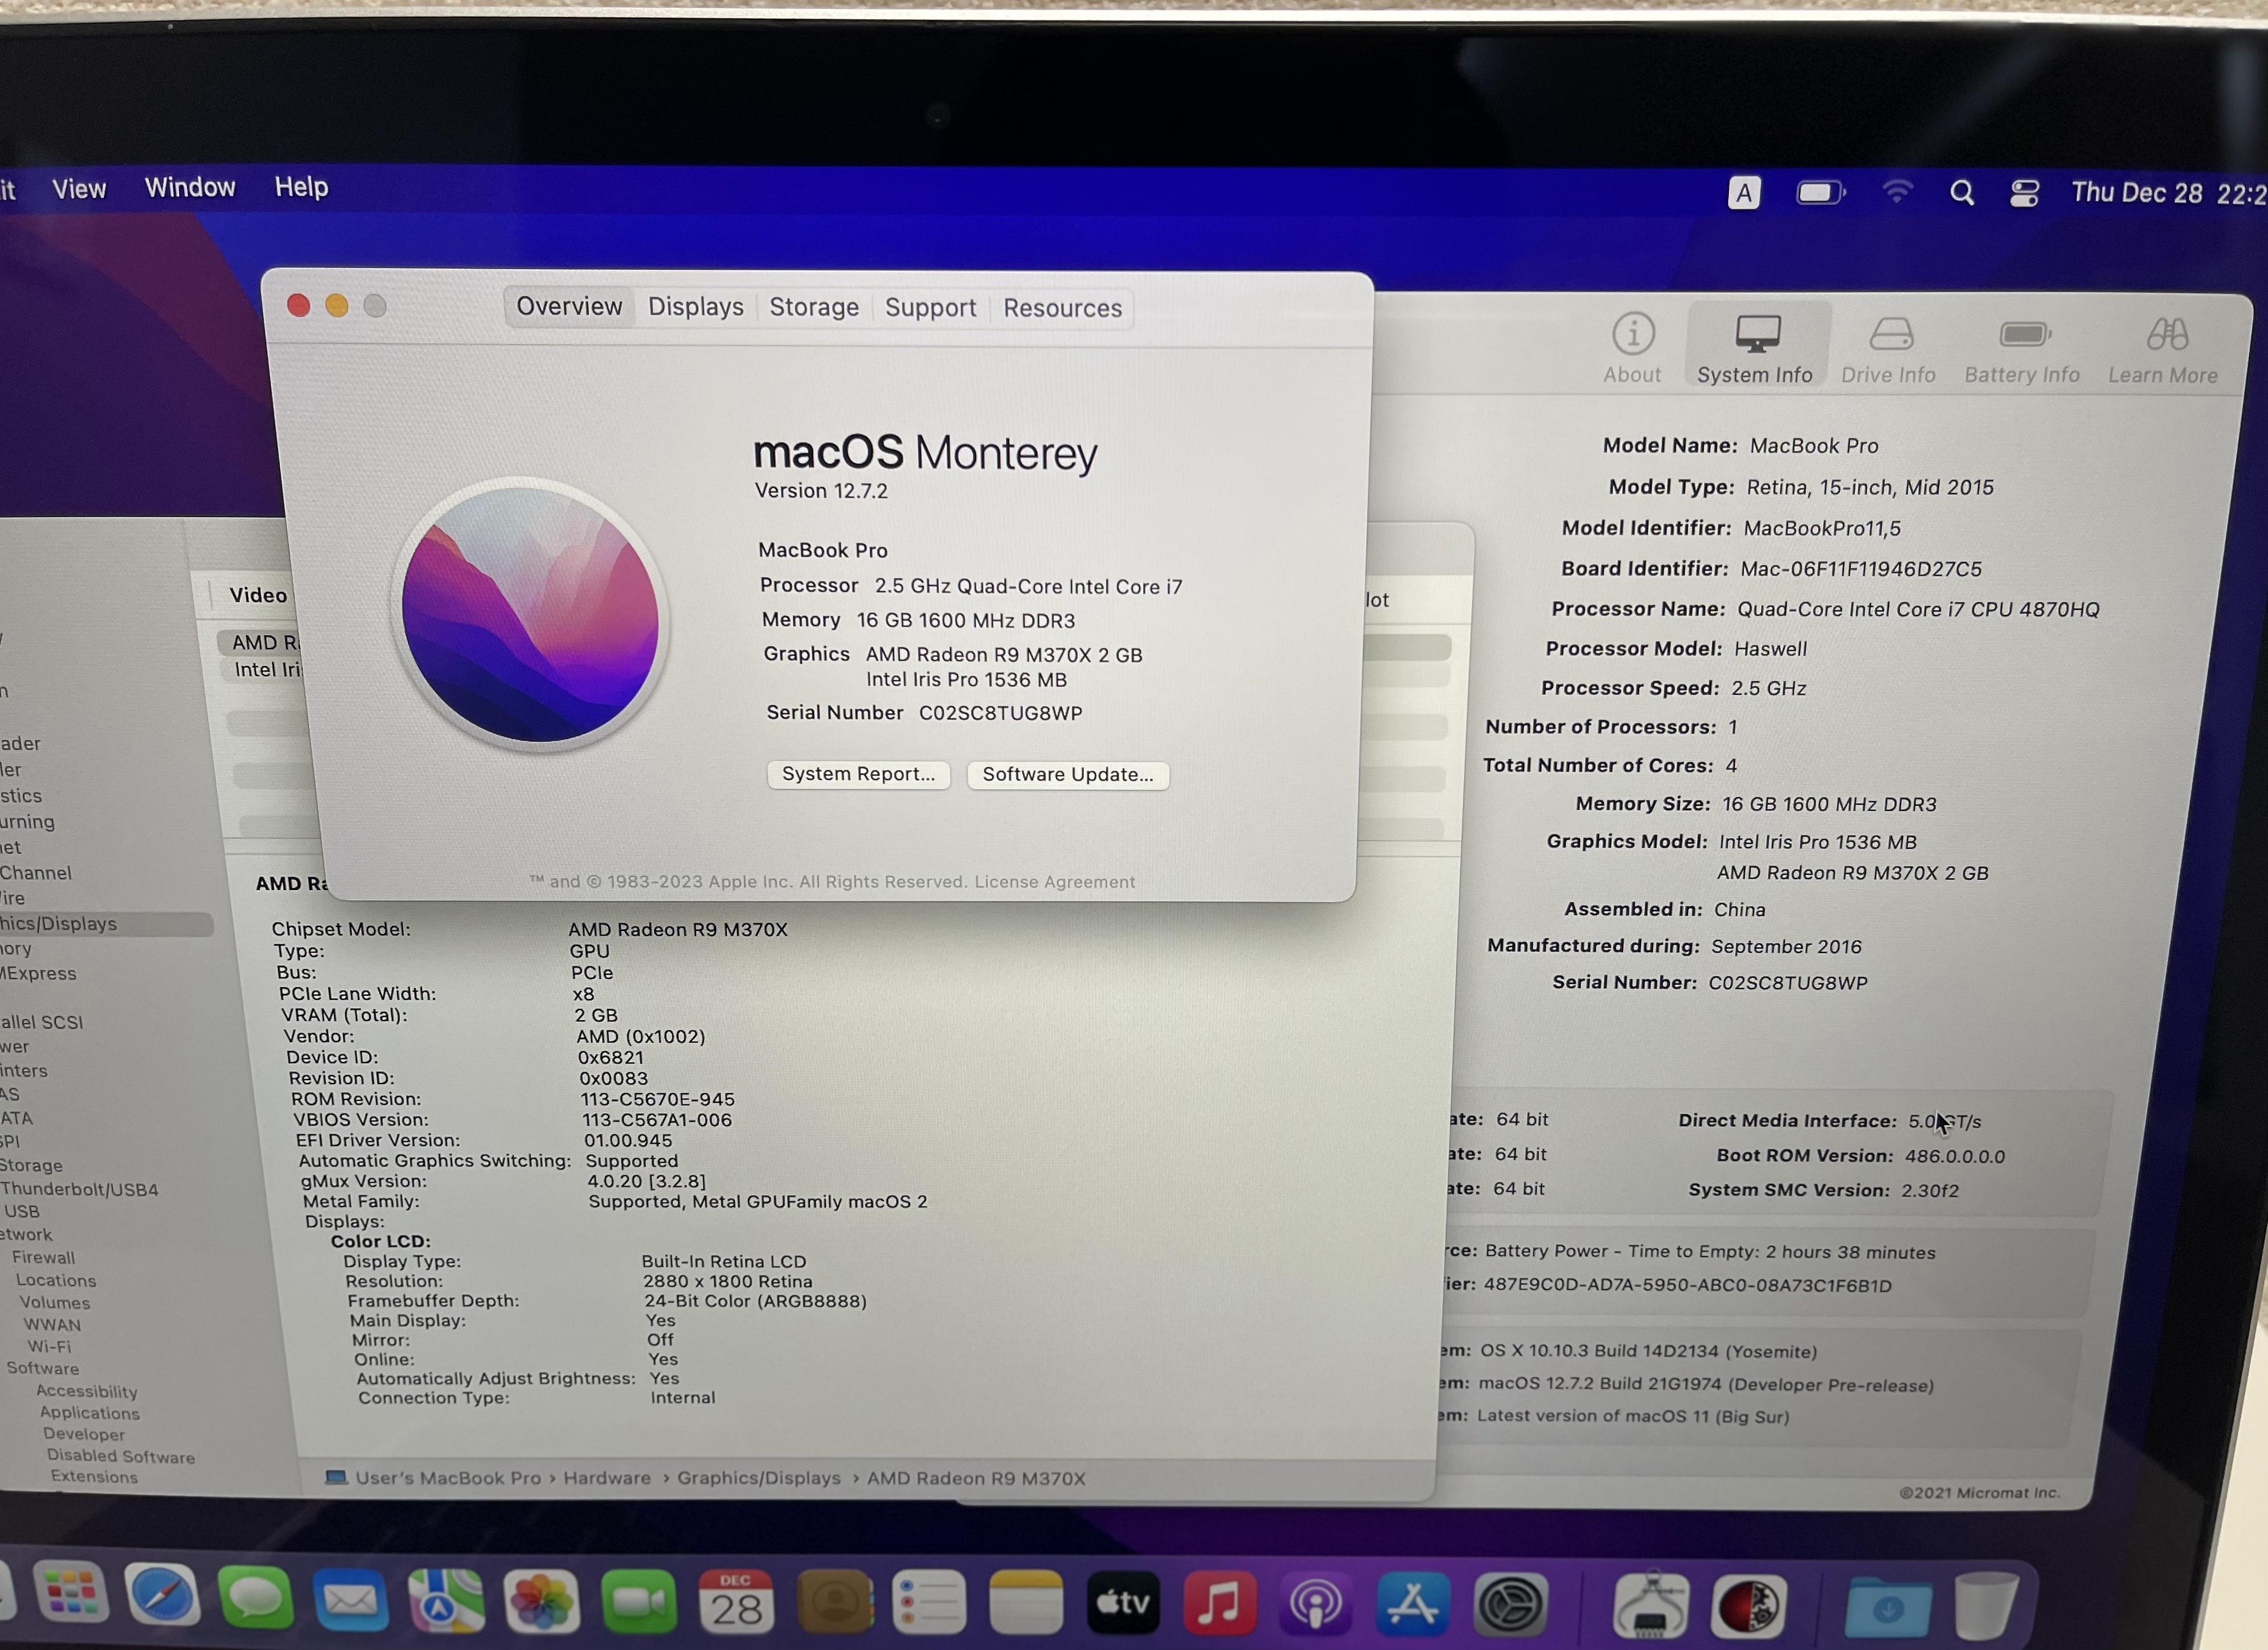The width and height of the screenshot is (2268, 1650).
Task: Open Messages in the Dock
Action: point(256,1598)
